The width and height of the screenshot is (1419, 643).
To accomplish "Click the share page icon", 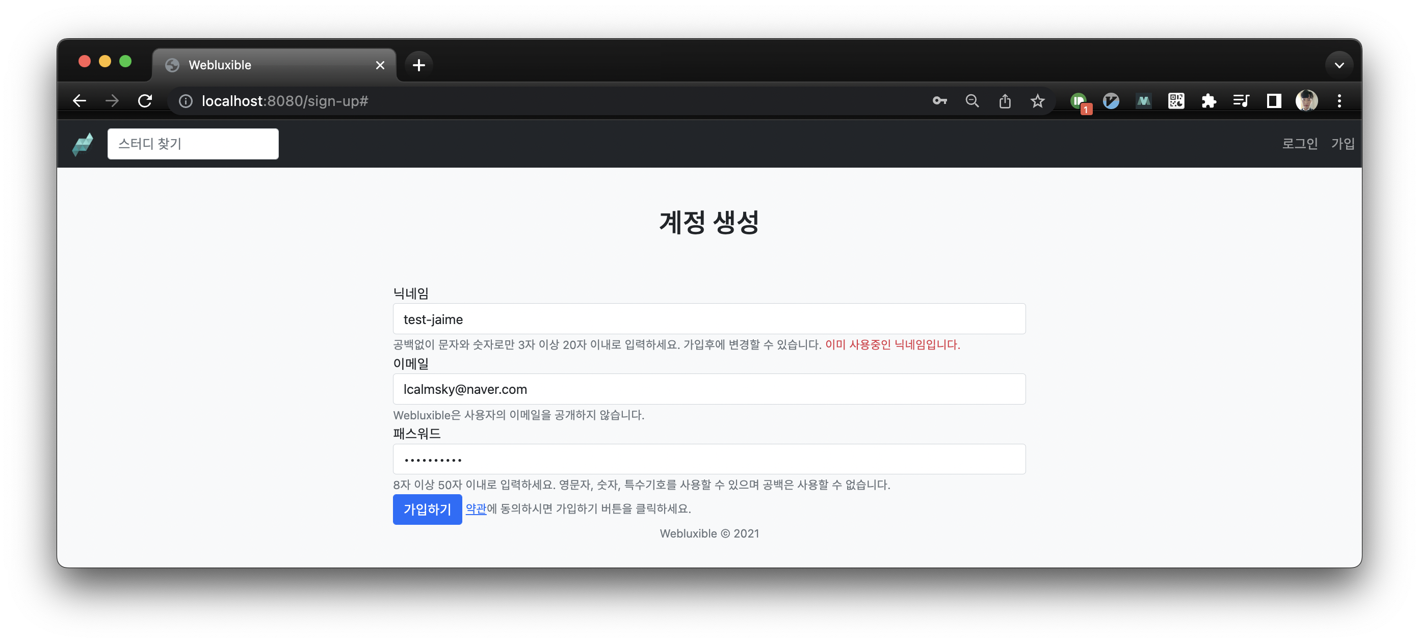I will (x=1005, y=101).
